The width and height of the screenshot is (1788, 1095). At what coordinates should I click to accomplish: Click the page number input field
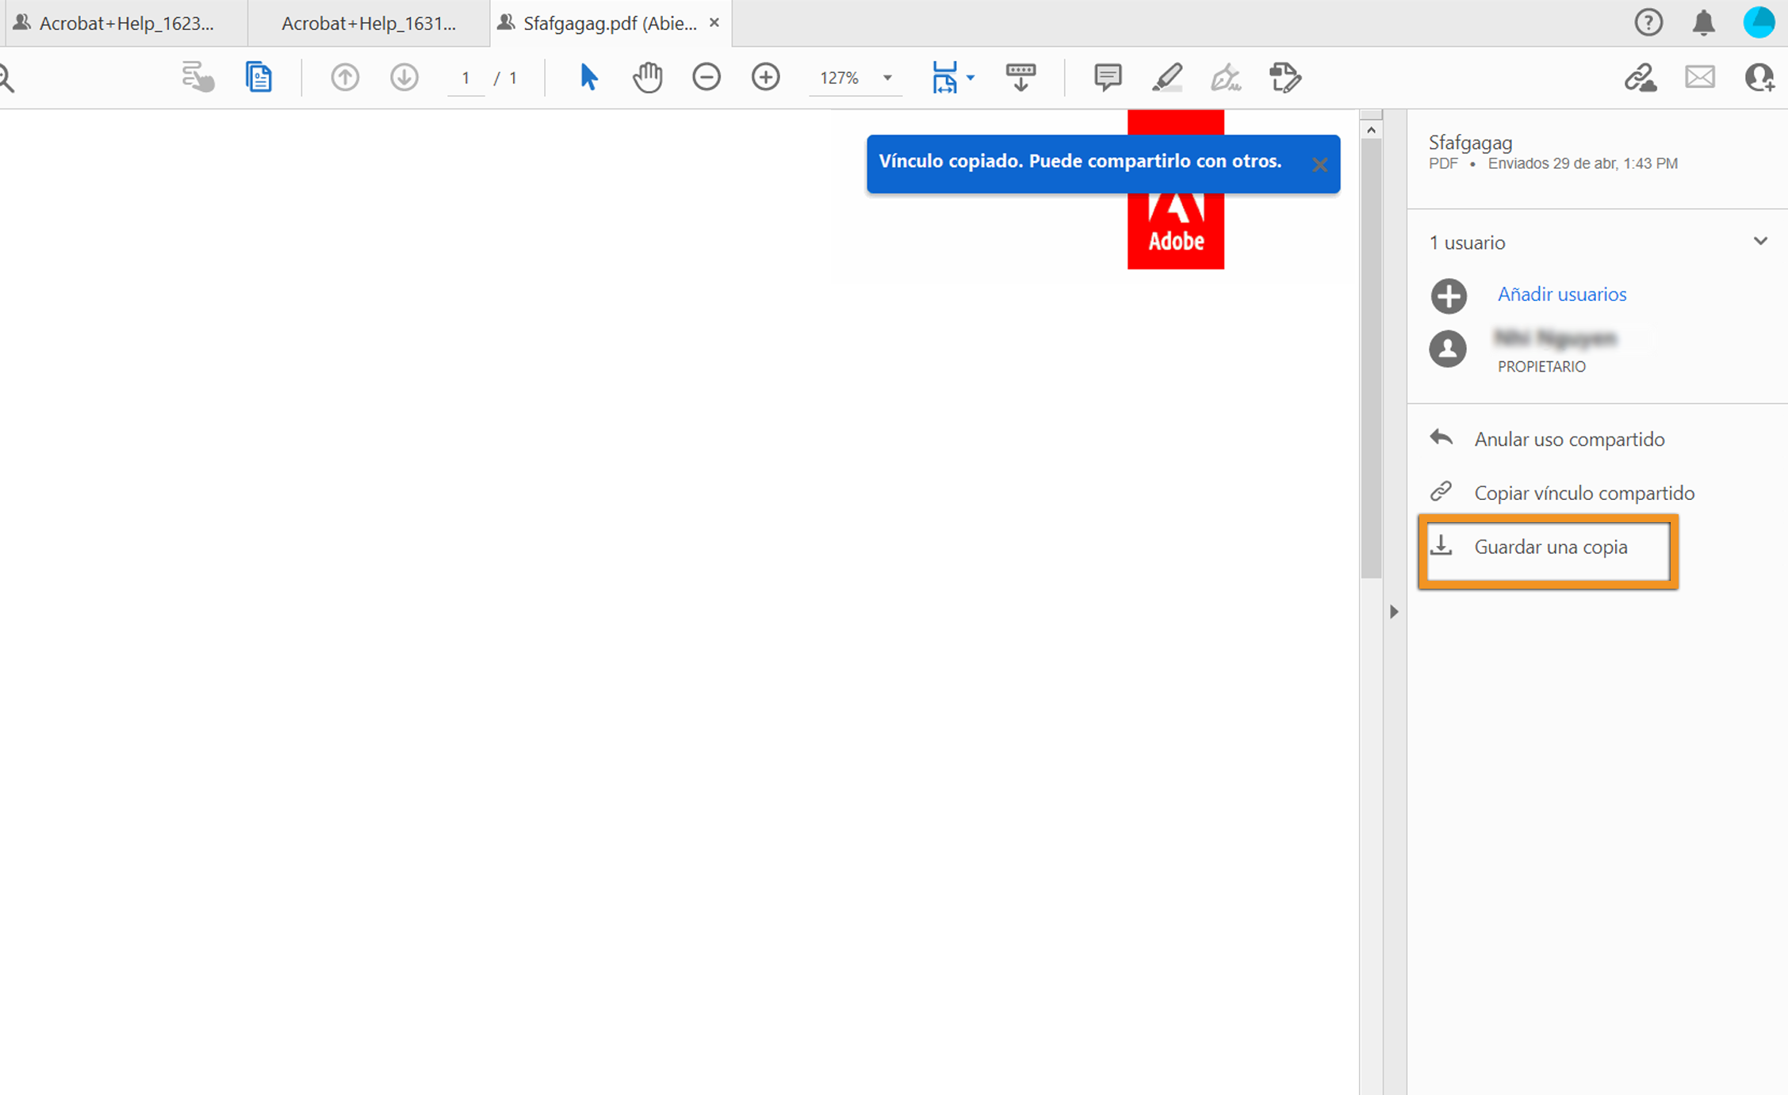coord(465,78)
